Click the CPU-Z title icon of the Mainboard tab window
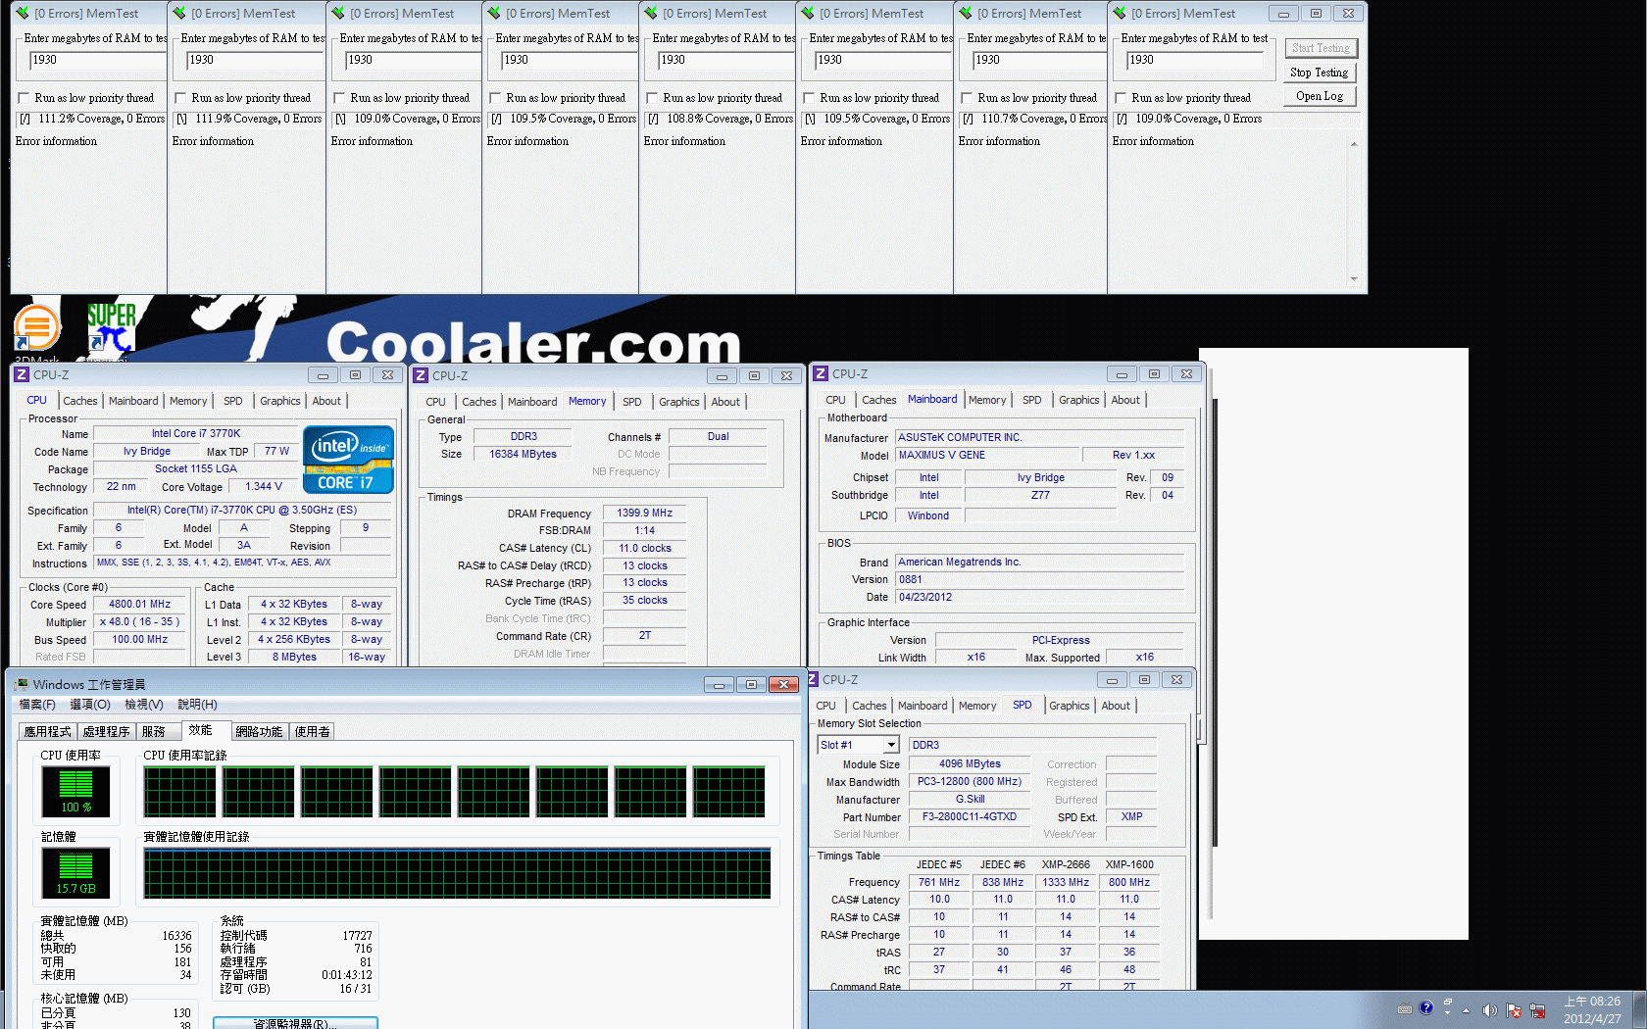Image resolution: width=1647 pixels, height=1029 pixels. [821, 373]
